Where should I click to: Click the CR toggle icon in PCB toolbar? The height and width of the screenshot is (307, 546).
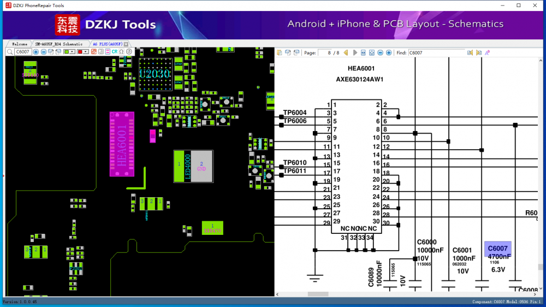(x=115, y=52)
